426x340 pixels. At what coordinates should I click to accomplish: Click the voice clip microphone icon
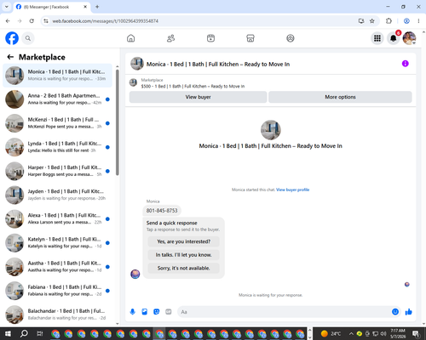133,312
